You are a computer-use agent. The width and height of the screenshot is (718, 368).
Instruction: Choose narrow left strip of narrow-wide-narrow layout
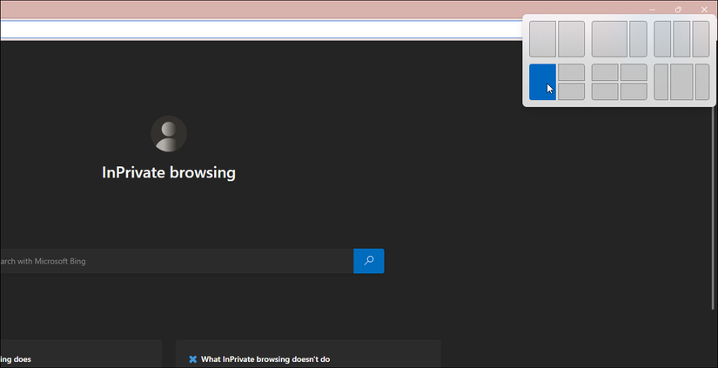tap(661, 82)
